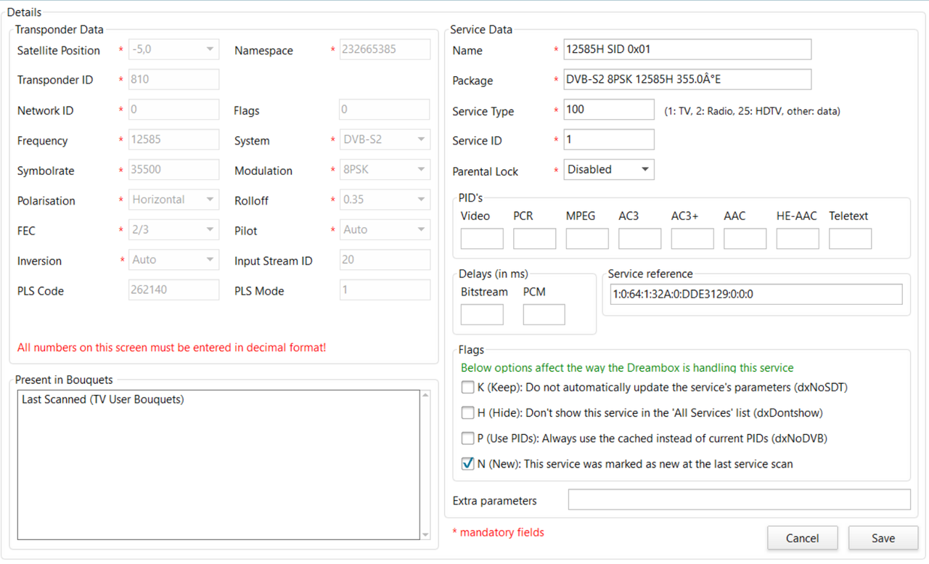
Task: Select Last Scanned (TV User Bouquets) entry
Action: coord(103,399)
